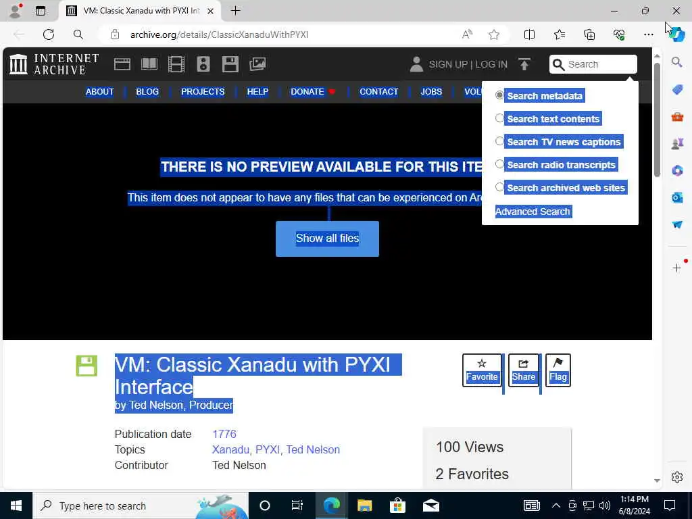Open tab actions menu icon
Image resolution: width=692 pixels, height=519 pixels.
coord(41,11)
